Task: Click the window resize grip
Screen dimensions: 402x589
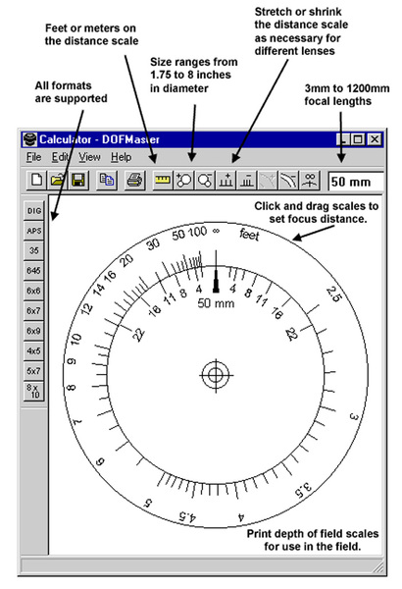Action: pos(377,566)
